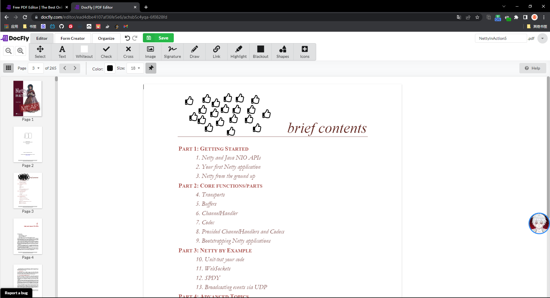550x298 pixels.
Task: Switch to the Organize tab
Action: [106, 38]
